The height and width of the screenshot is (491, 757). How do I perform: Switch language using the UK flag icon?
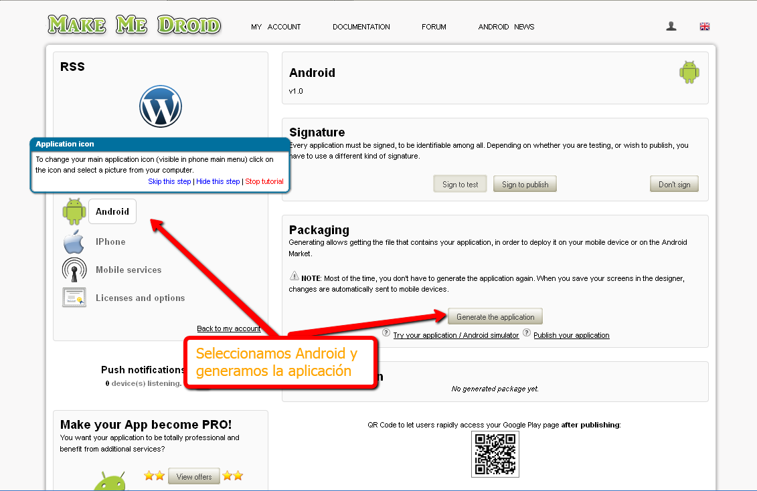704,27
